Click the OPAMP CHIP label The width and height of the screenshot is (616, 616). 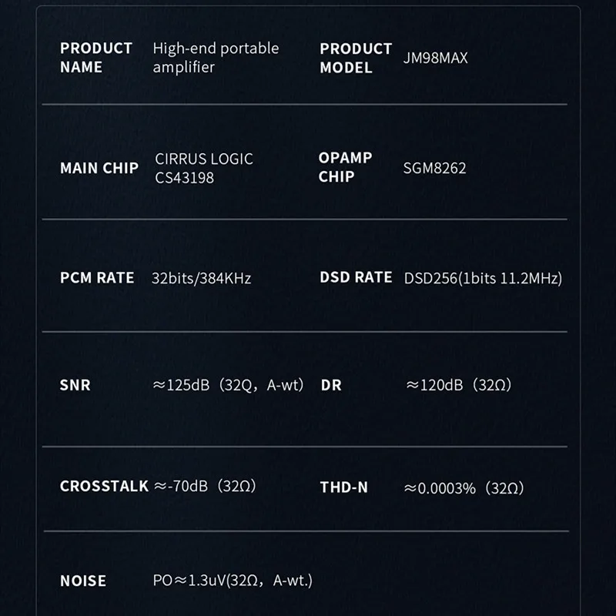coord(345,167)
